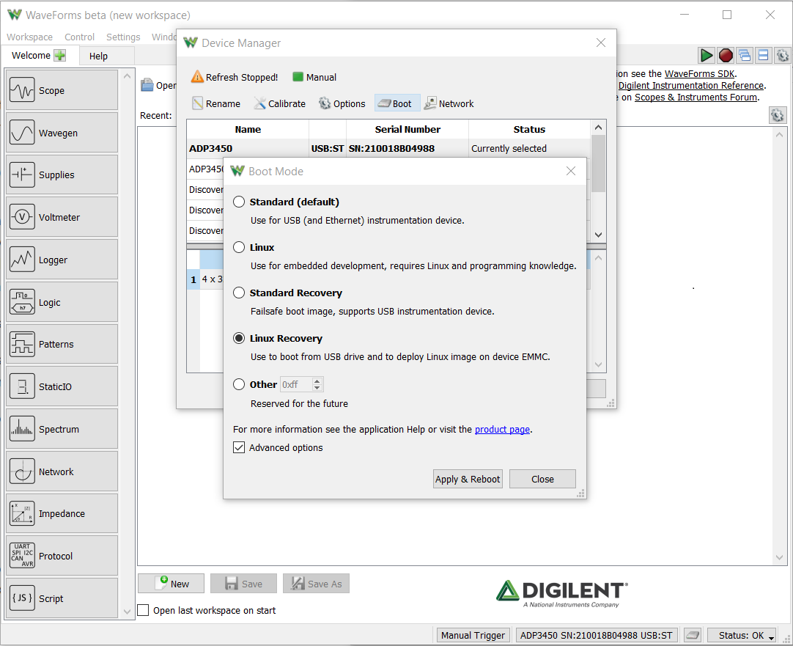Close the Boot Mode dialog with Close button
Screen dimensions: 793x646
[x=542, y=479]
